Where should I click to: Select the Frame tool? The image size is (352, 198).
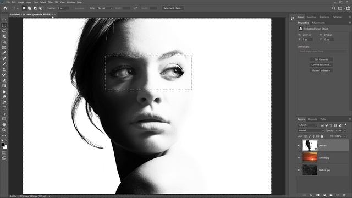(4, 47)
